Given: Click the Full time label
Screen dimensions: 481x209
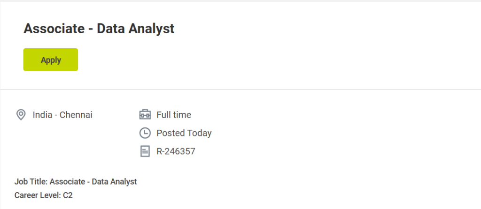Looking at the screenshot, I should [174, 115].
